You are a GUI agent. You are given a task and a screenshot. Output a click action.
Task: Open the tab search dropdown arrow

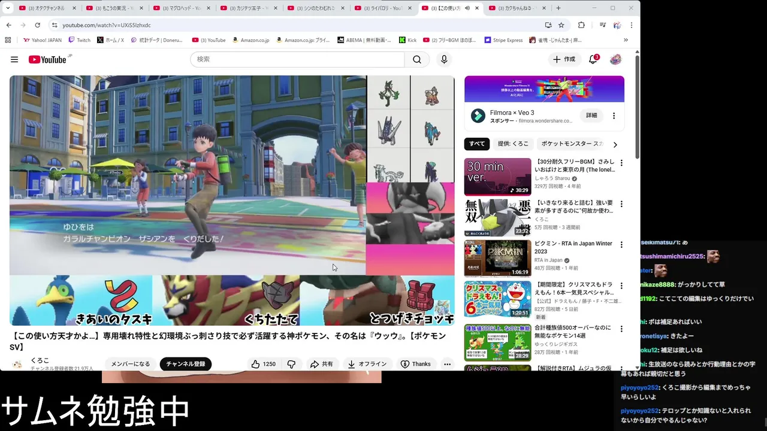coord(8,8)
